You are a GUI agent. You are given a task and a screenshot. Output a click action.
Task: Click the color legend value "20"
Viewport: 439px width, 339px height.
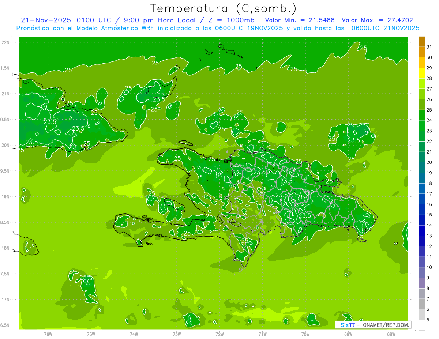pos(429,162)
